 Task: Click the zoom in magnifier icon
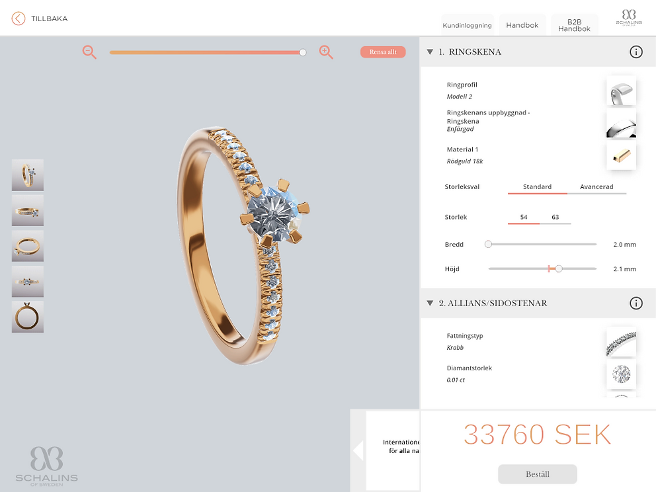326,52
